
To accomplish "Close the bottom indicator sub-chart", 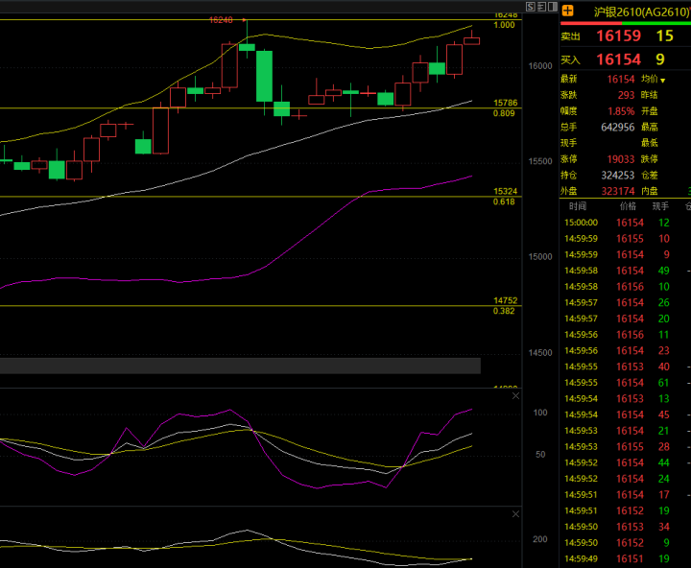I will (x=515, y=514).
